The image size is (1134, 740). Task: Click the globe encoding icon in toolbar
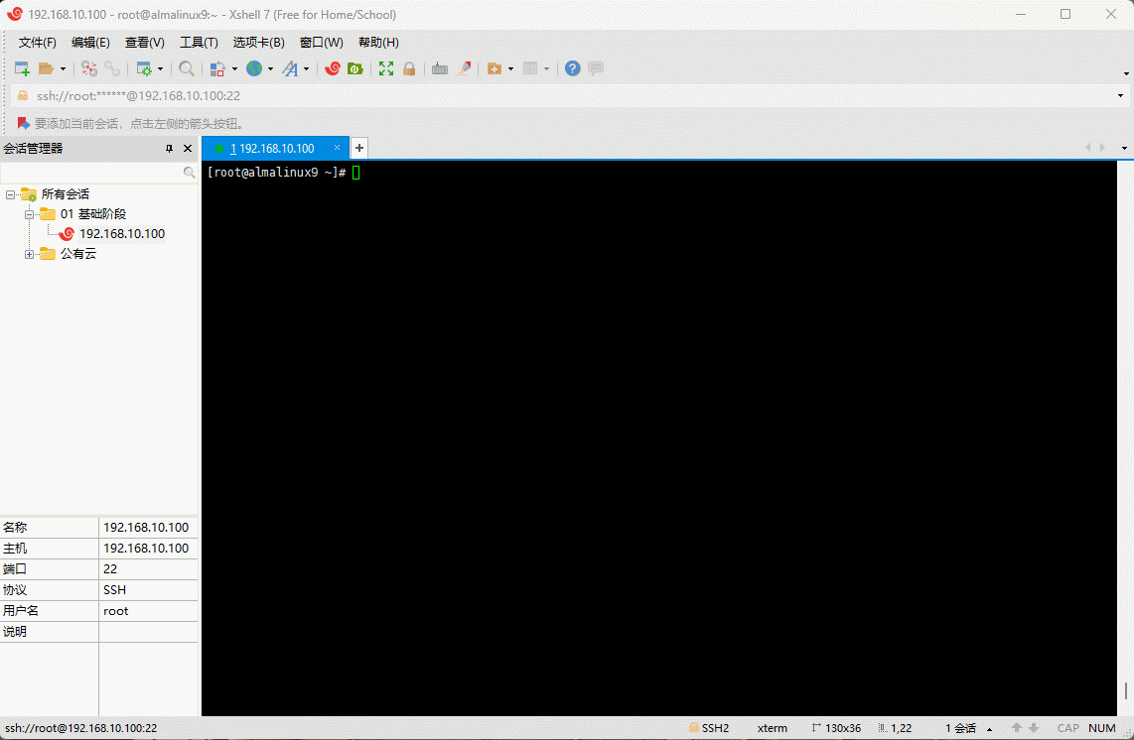click(254, 68)
